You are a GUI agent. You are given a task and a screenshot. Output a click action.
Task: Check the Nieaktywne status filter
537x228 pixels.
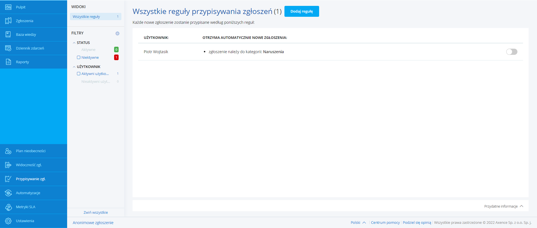coord(79,57)
